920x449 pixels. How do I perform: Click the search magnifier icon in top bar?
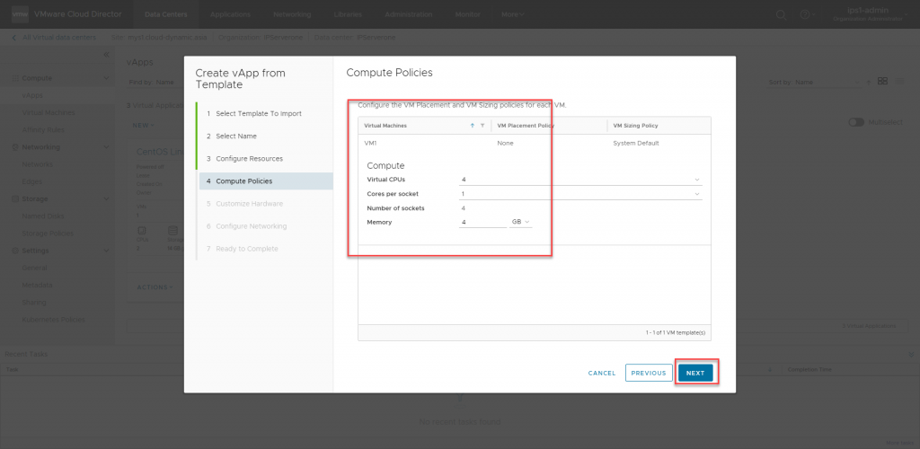click(x=781, y=14)
